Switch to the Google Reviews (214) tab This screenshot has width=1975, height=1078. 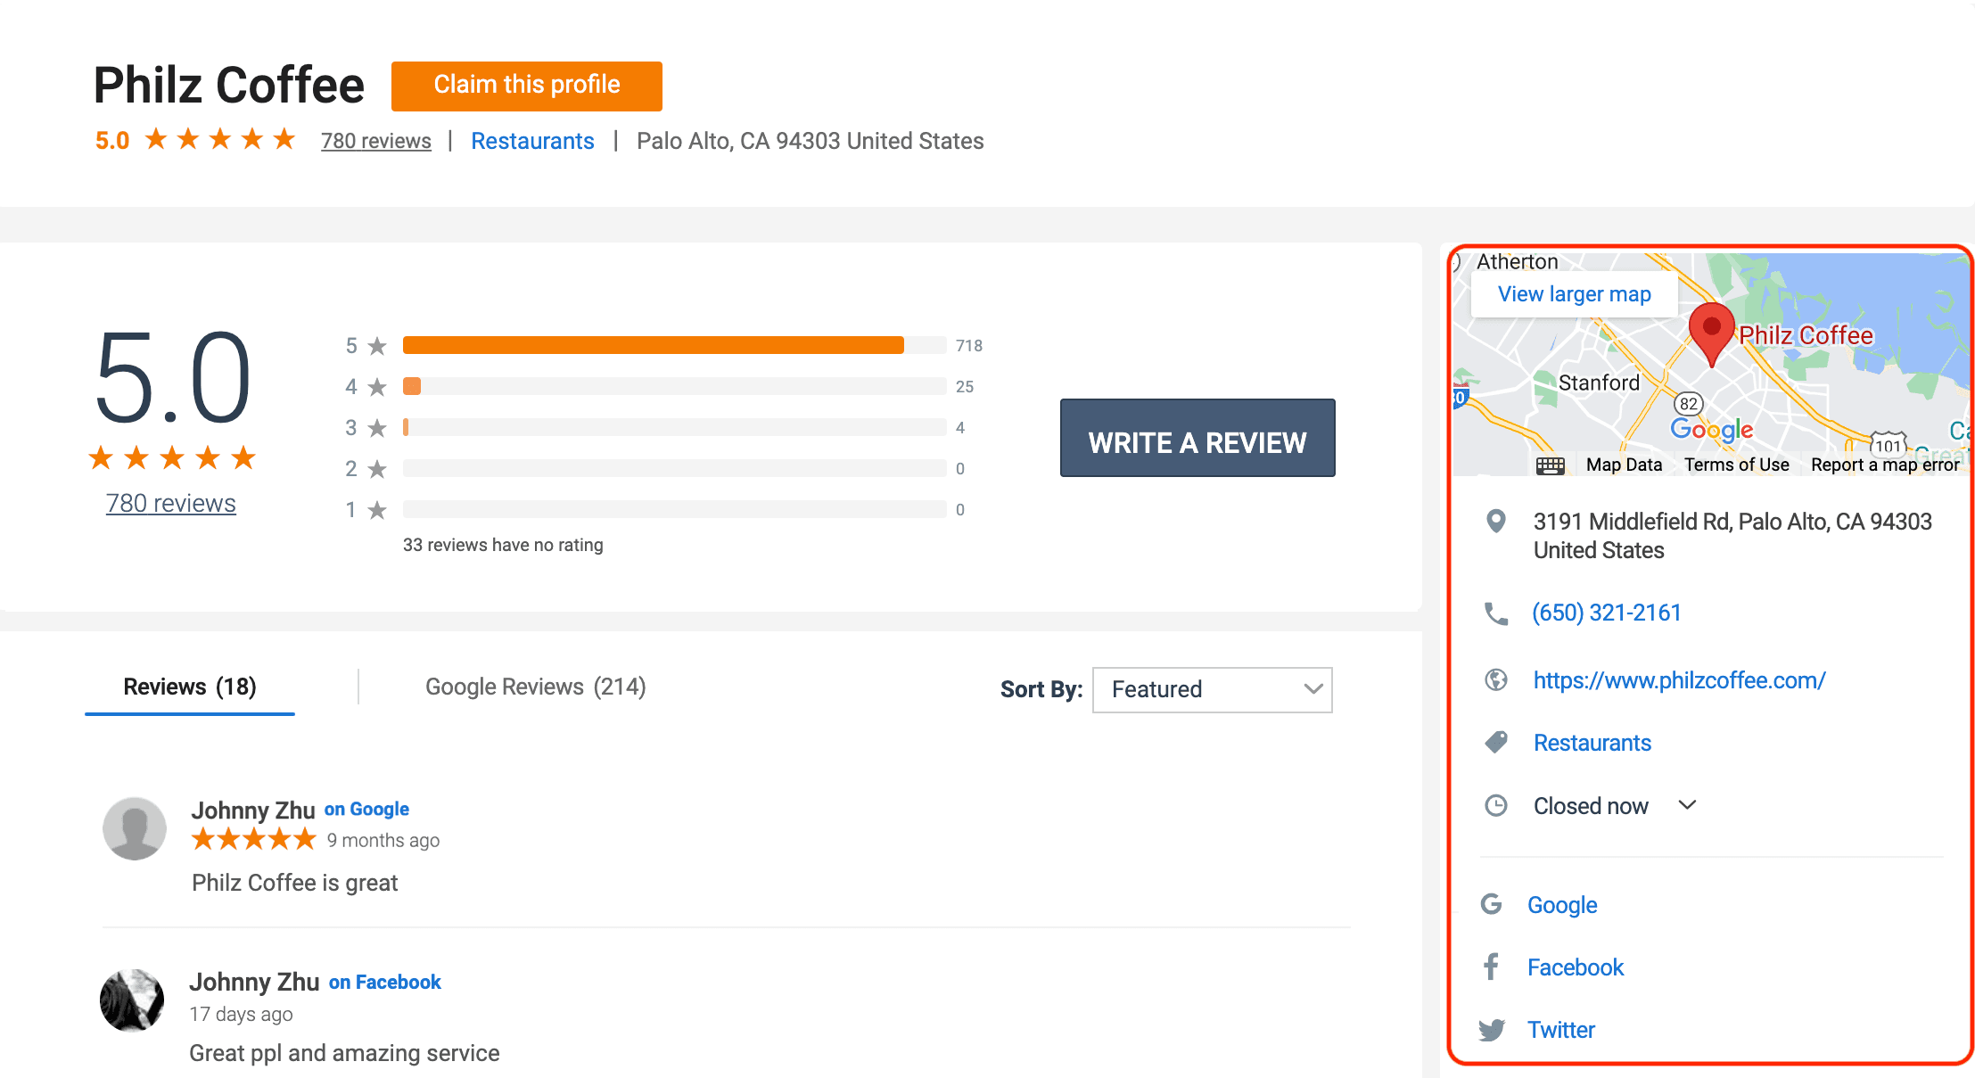coord(536,687)
